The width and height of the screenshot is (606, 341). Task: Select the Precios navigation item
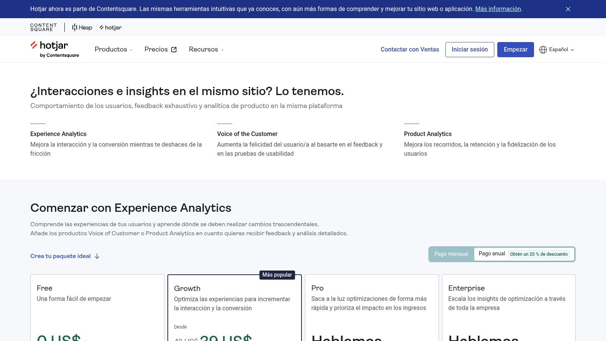click(x=156, y=49)
